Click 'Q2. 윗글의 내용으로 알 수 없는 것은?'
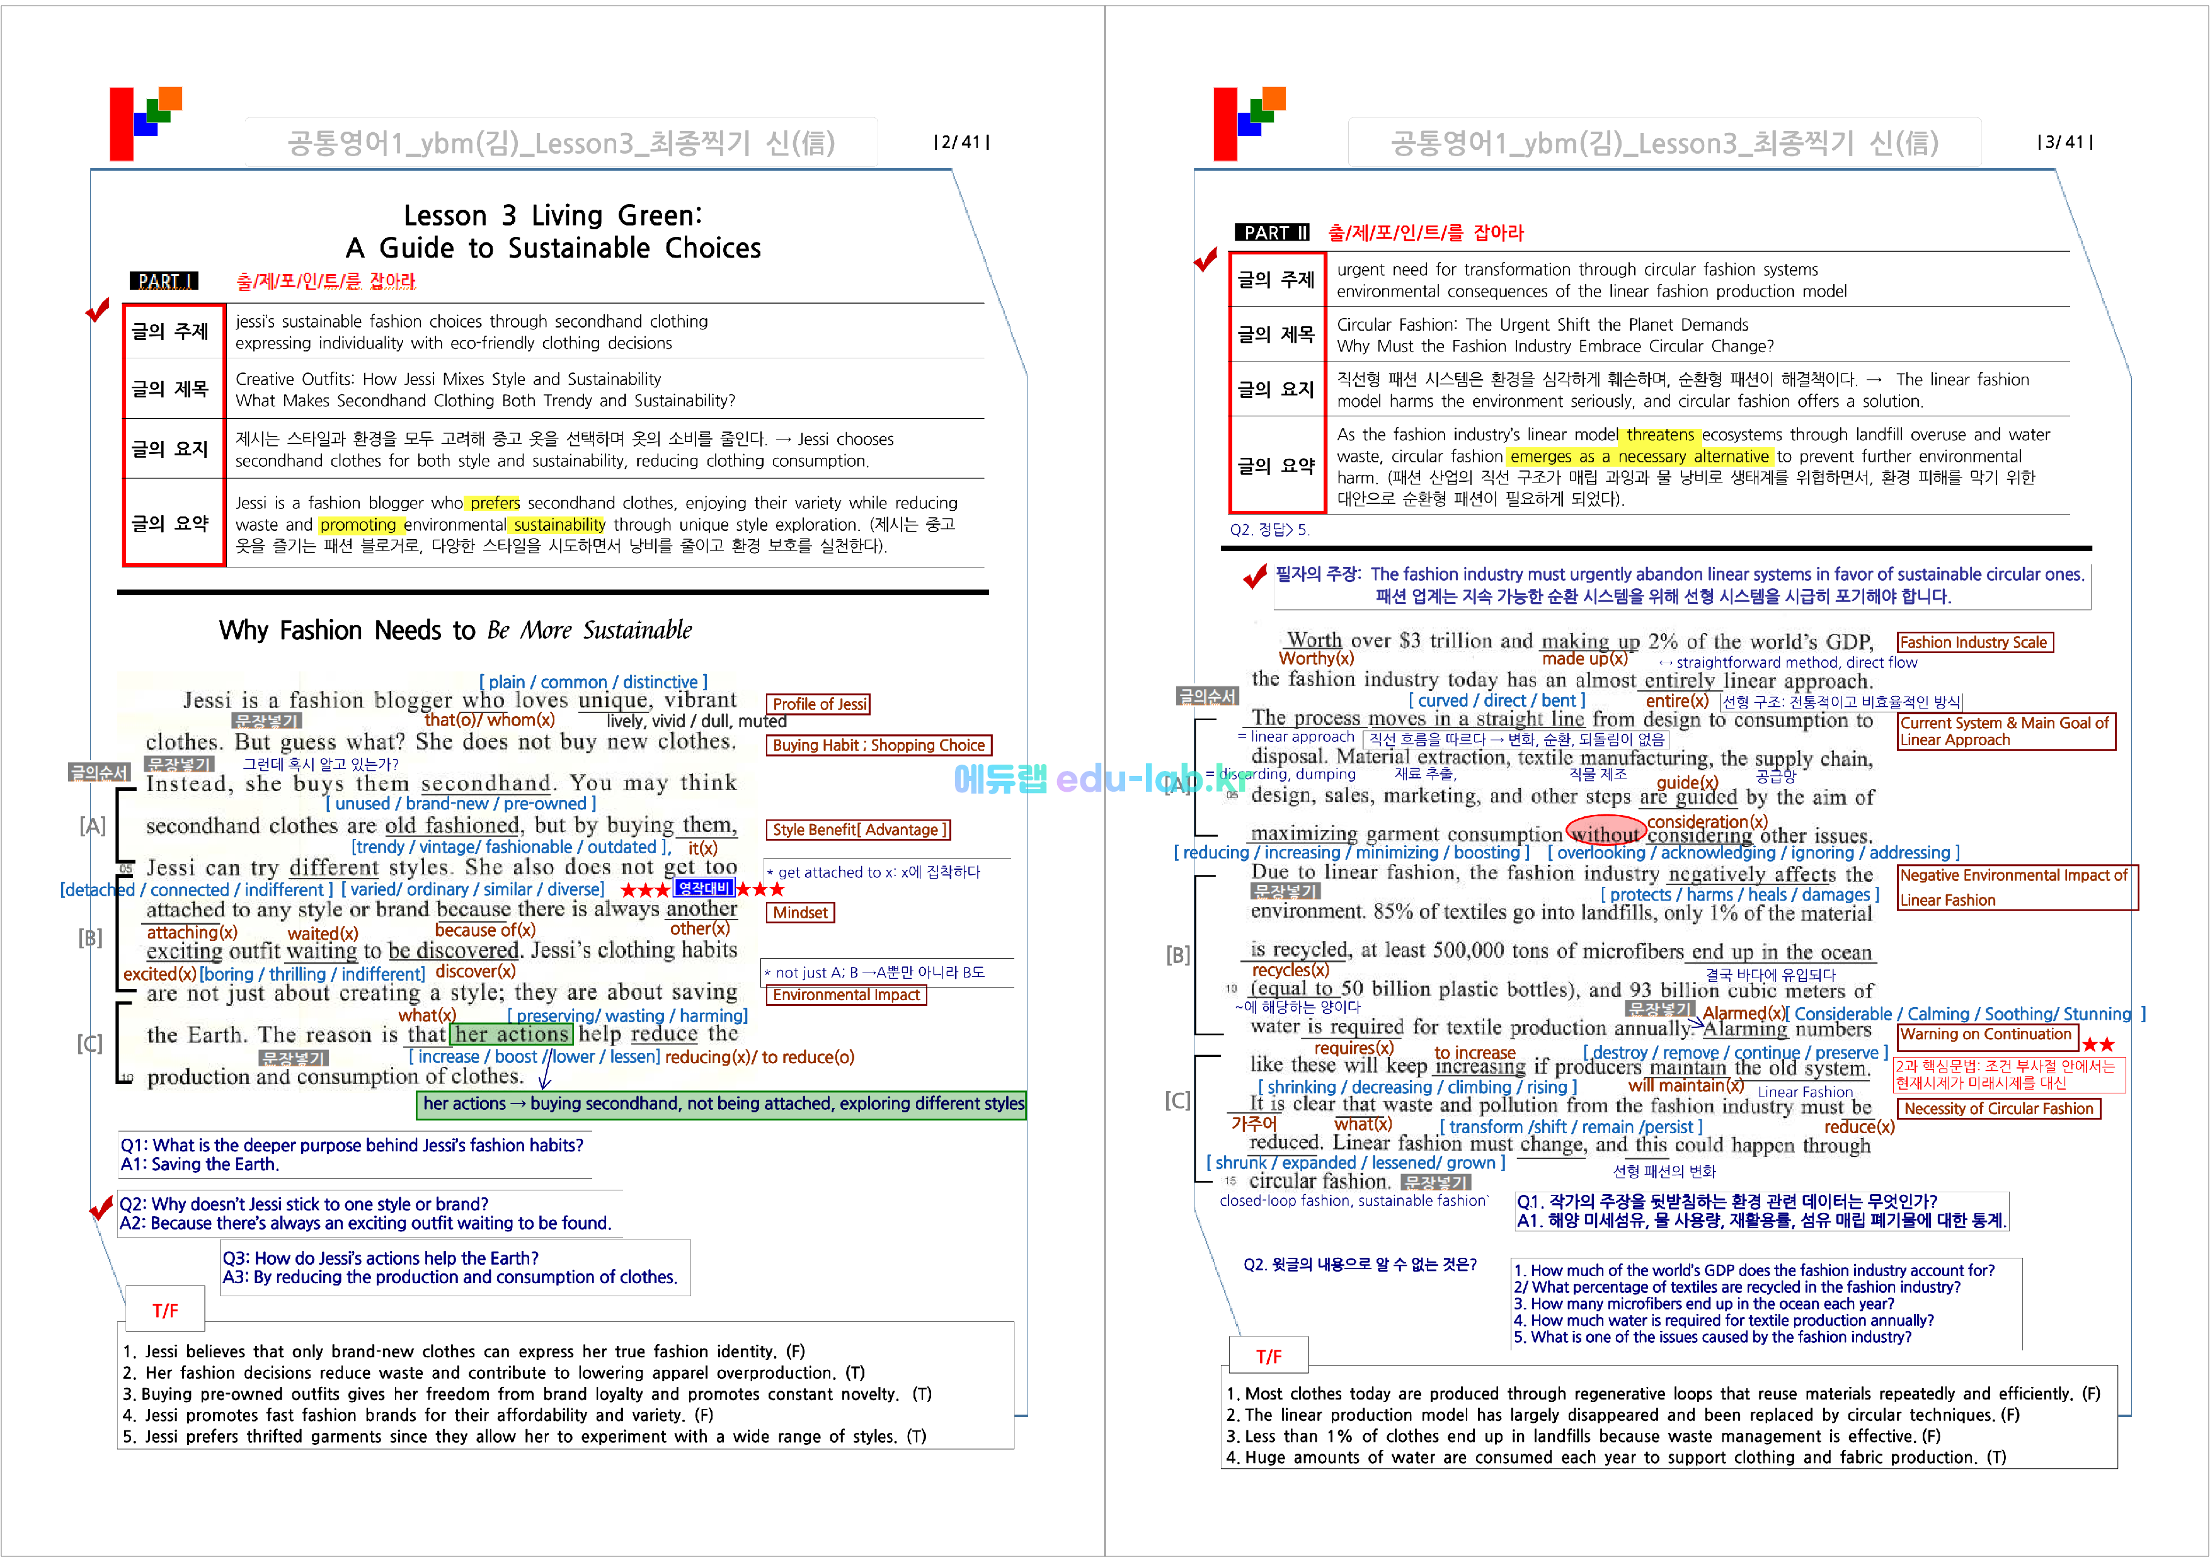The image size is (2210, 1562). click(1359, 1265)
